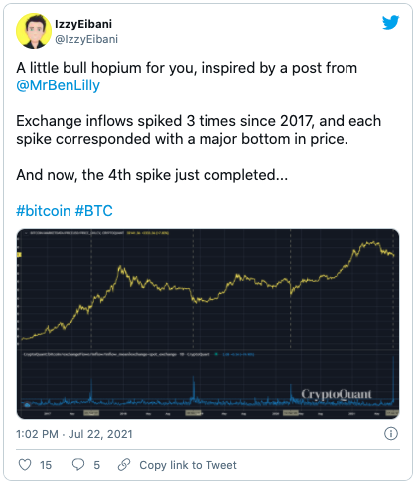
Task: Click the @IzzyEibani handle
Action: pos(86,39)
